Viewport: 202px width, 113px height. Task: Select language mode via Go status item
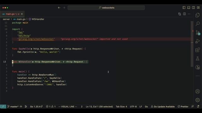[146, 107]
